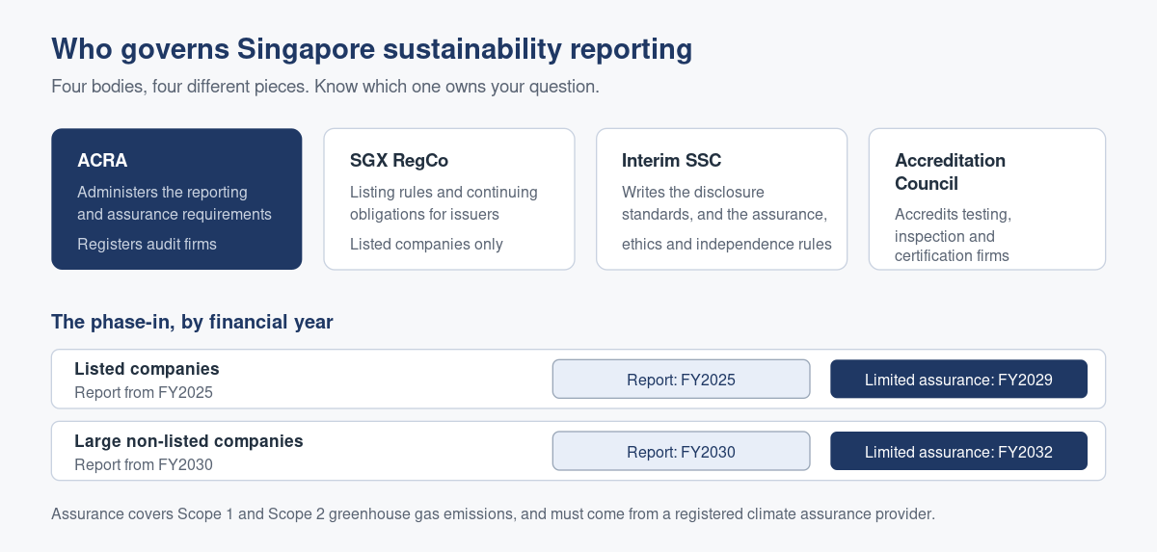The height and width of the screenshot is (552, 1157).
Task: Click the 'Limited assurance: FY2032' pill
Action: click(x=958, y=451)
